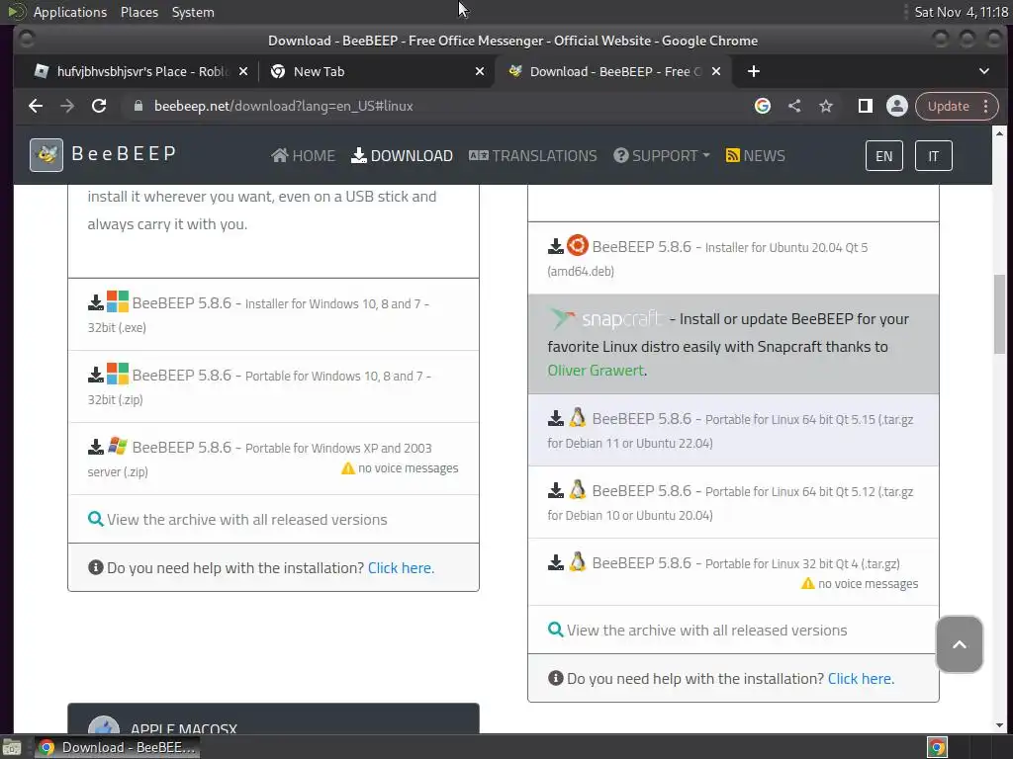Download BeeBEEP Windows XP and 2003 portable zip
The height and width of the screenshot is (759, 1013).
273,459
